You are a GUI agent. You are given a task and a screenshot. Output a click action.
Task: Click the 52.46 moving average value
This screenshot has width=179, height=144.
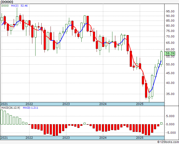pos(24,6)
